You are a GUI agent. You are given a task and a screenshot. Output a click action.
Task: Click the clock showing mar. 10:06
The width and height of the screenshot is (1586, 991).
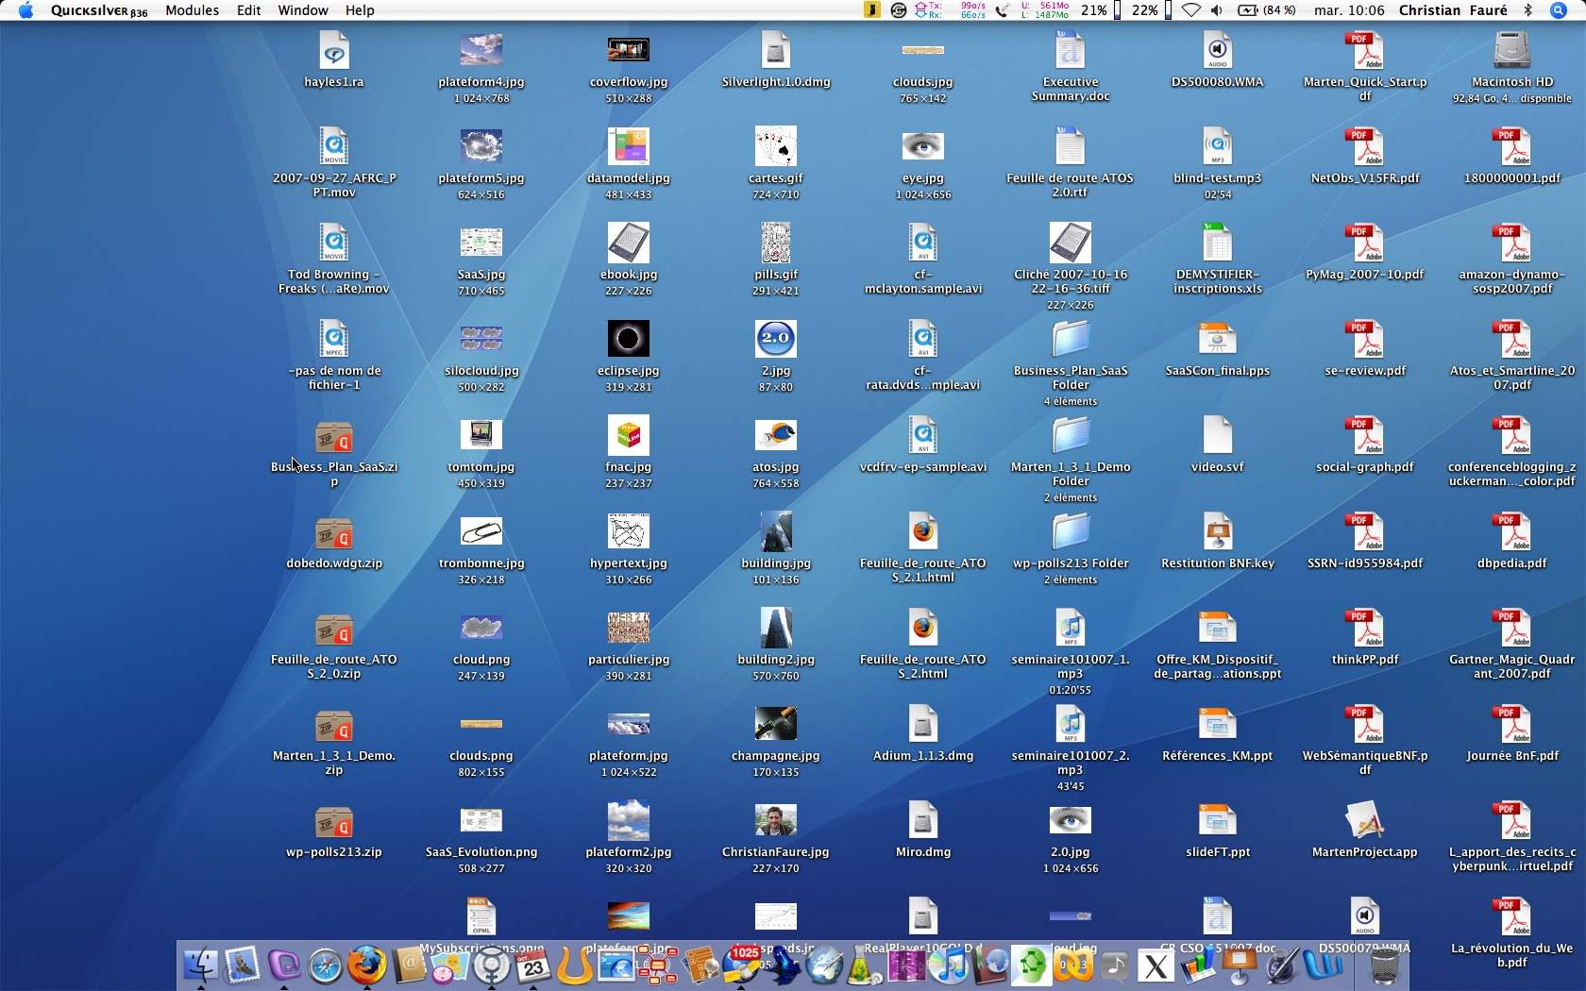click(x=1348, y=10)
